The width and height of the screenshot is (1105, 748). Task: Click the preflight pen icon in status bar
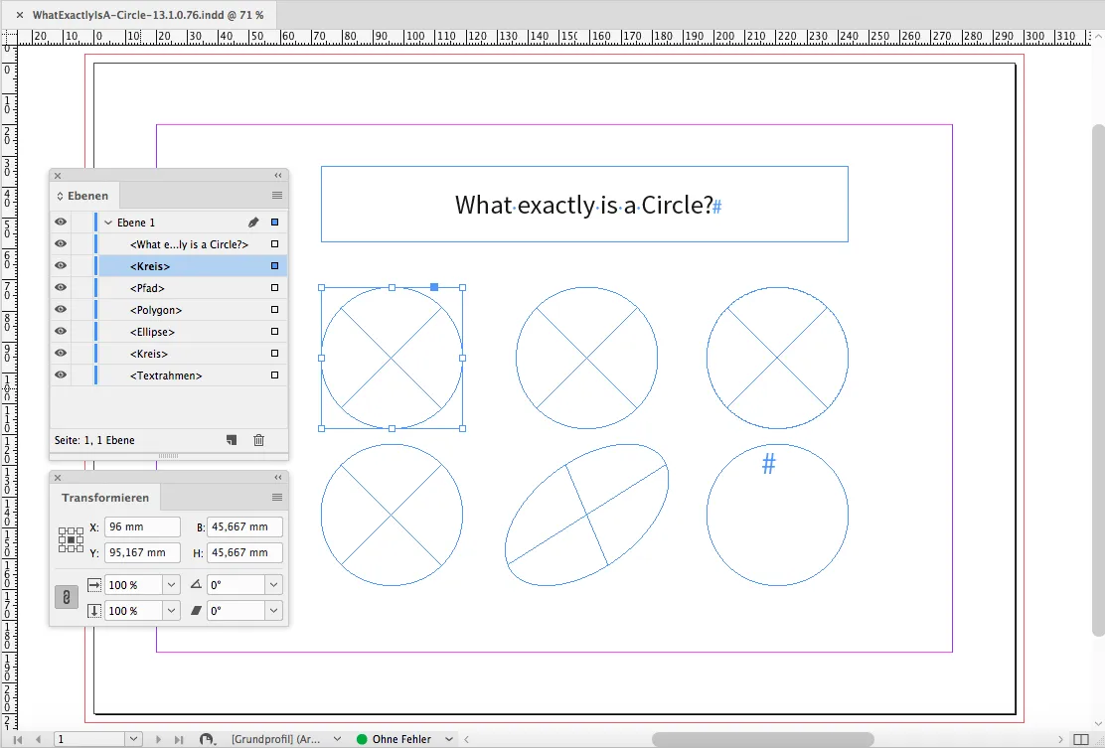[208, 739]
